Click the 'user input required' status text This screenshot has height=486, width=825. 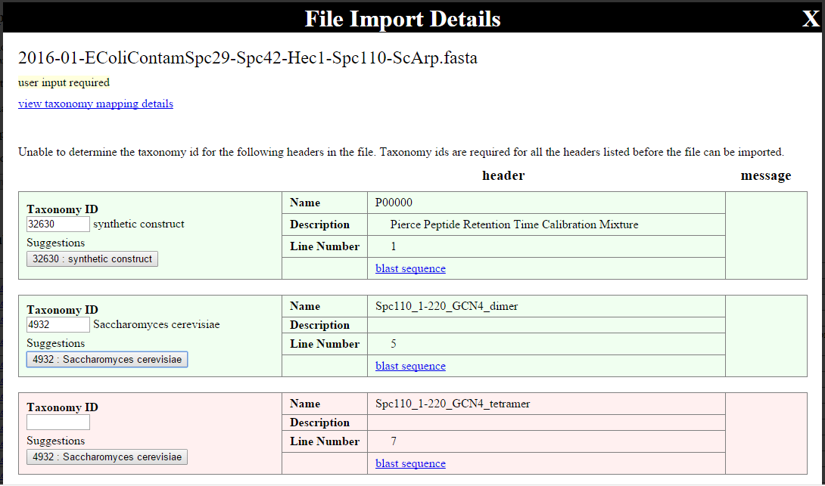coord(64,82)
